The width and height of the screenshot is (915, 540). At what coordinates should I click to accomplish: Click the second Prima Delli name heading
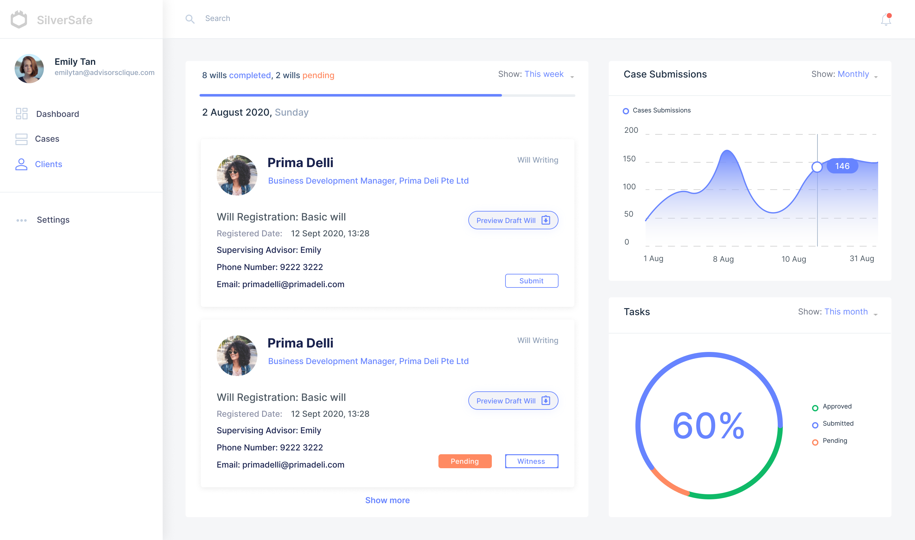300,343
